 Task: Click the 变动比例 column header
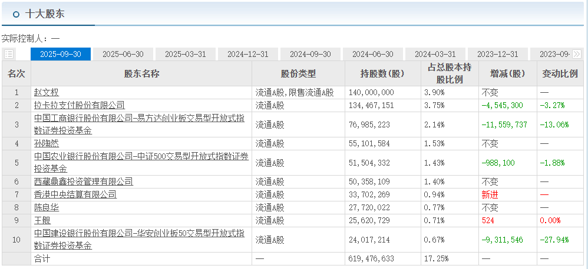pyautogui.click(x=560, y=74)
